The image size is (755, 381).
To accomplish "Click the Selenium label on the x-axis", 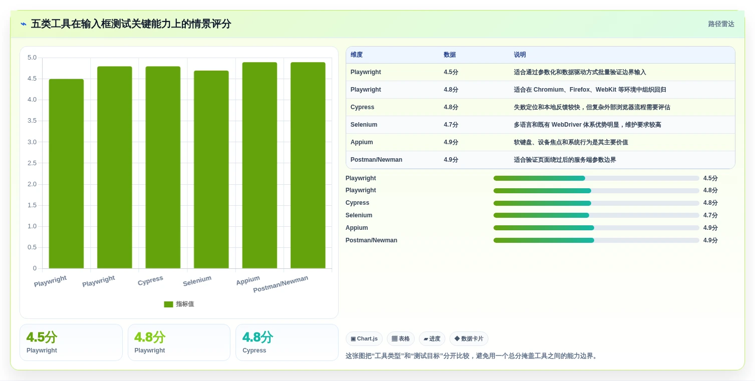I will tap(197, 281).
